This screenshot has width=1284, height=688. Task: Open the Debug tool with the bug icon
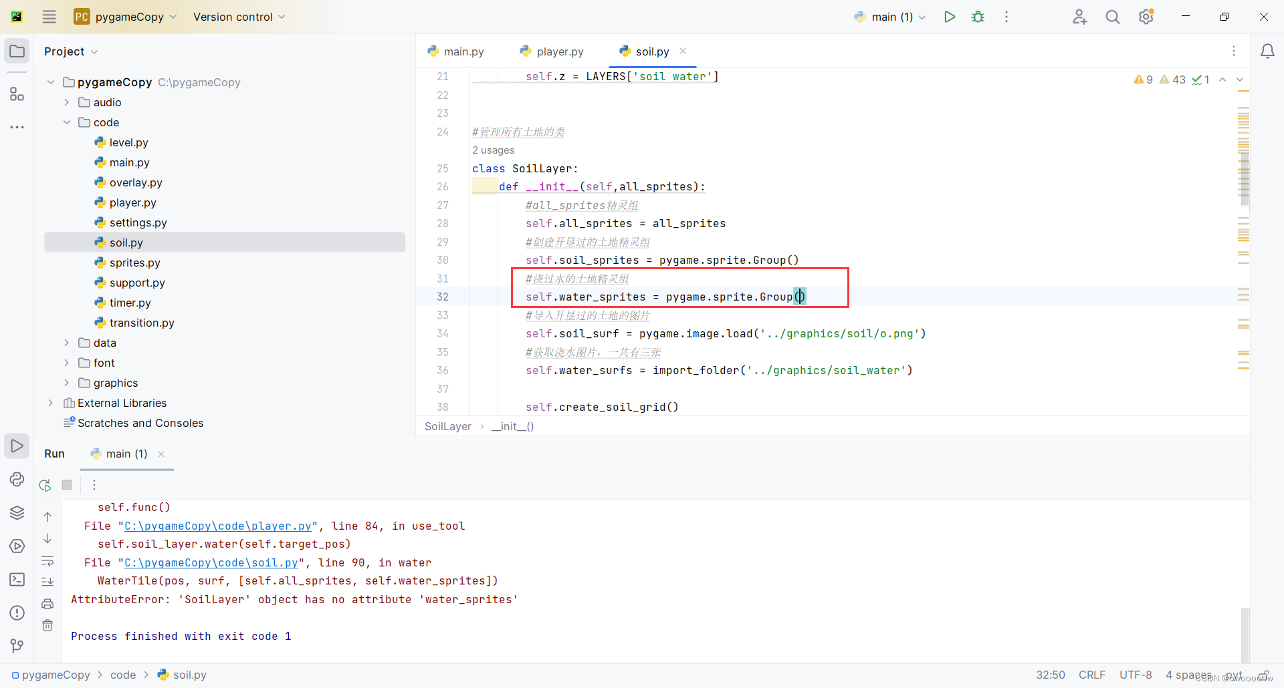pos(978,16)
